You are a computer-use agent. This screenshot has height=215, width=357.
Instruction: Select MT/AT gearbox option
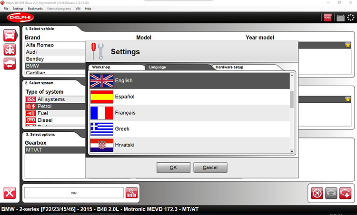(x=55, y=150)
